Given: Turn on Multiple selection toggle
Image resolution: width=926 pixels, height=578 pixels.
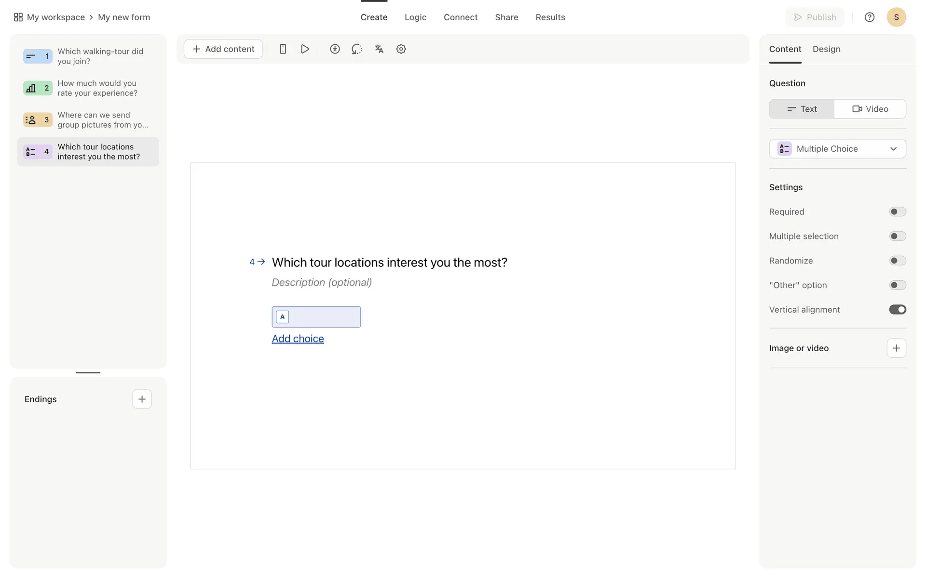Looking at the screenshot, I should coord(897,236).
